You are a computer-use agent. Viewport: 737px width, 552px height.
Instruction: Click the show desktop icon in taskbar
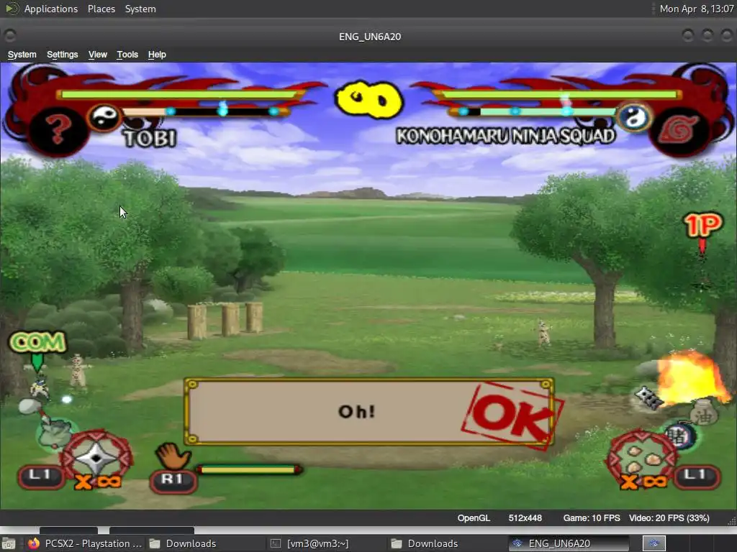point(9,543)
